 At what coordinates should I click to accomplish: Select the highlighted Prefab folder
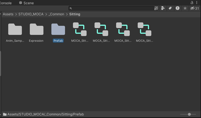click(x=58, y=30)
